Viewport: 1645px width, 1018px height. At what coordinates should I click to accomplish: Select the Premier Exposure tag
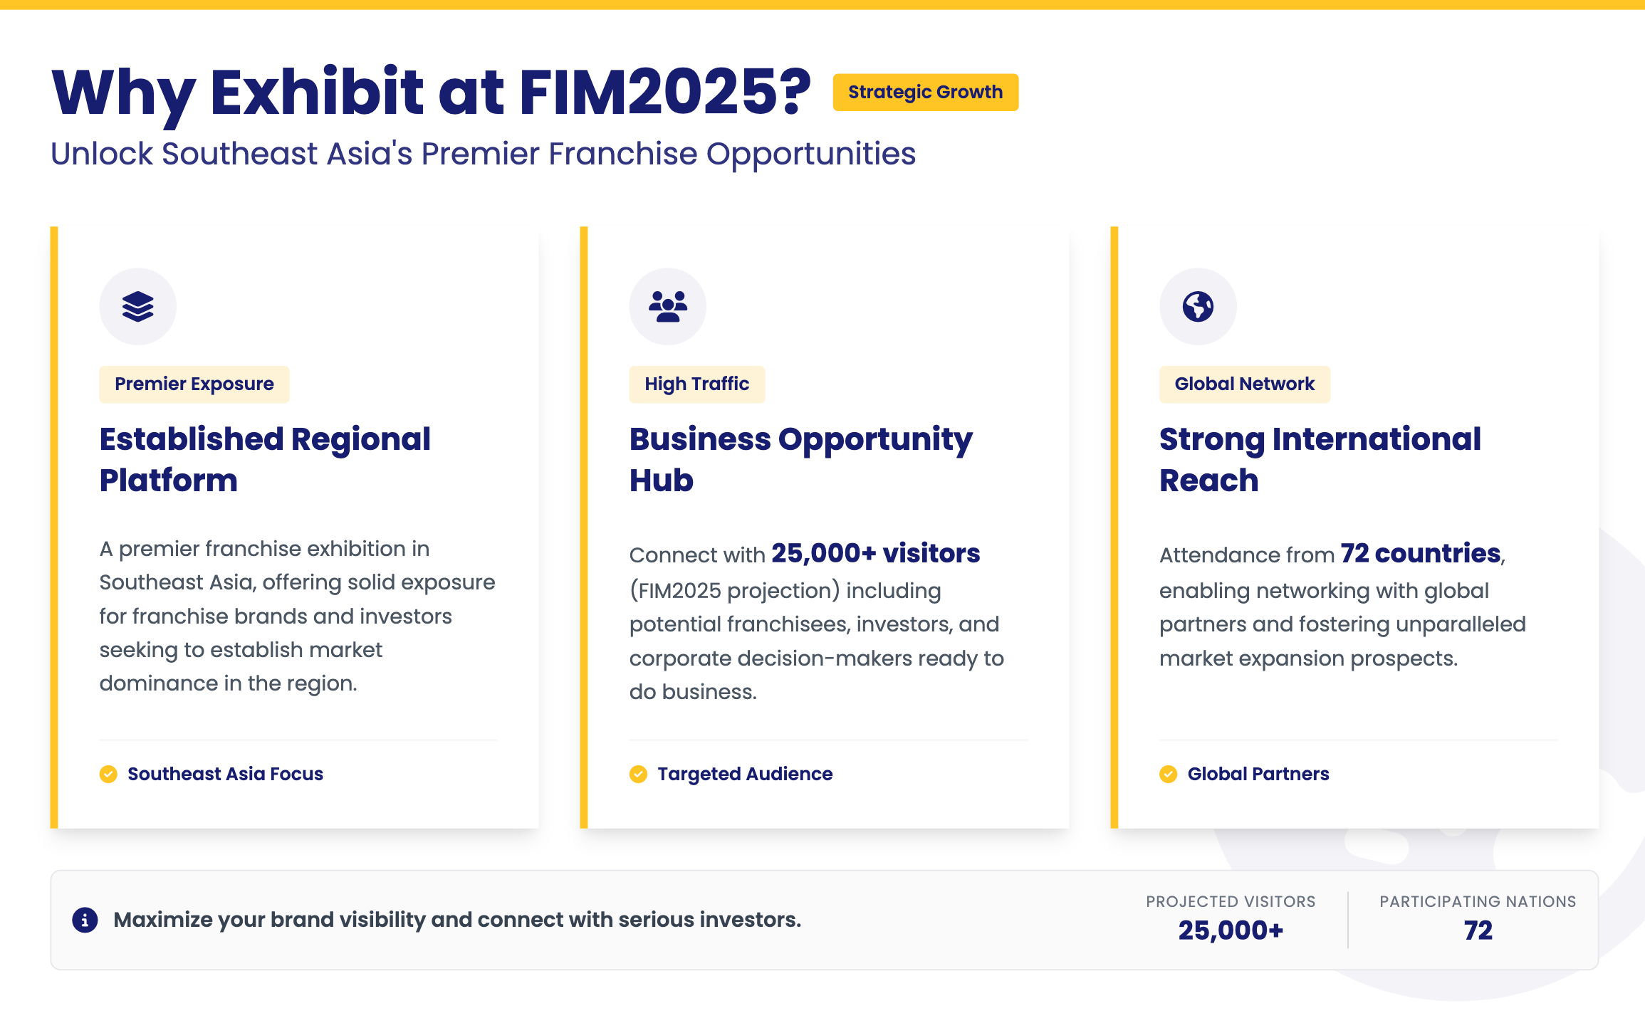tap(194, 384)
